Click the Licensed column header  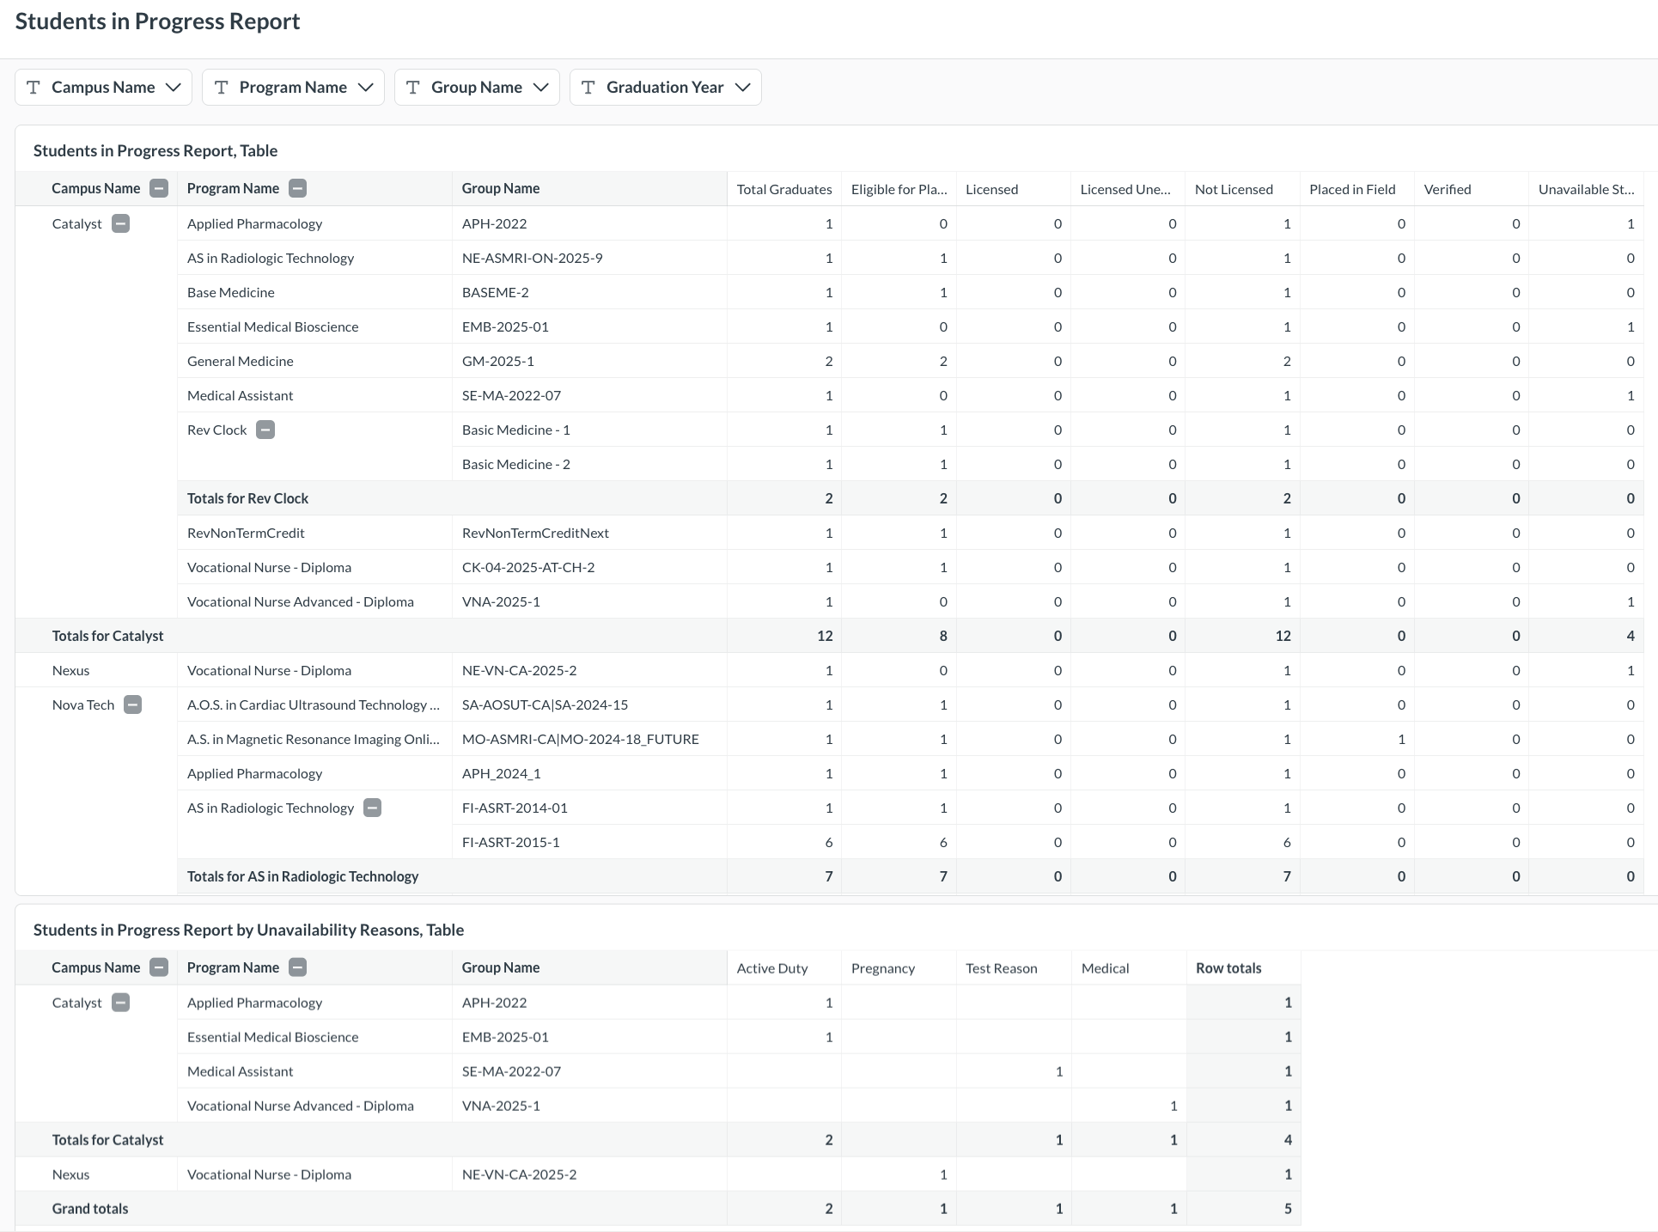pyautogui.click(x=1013, y=189)
